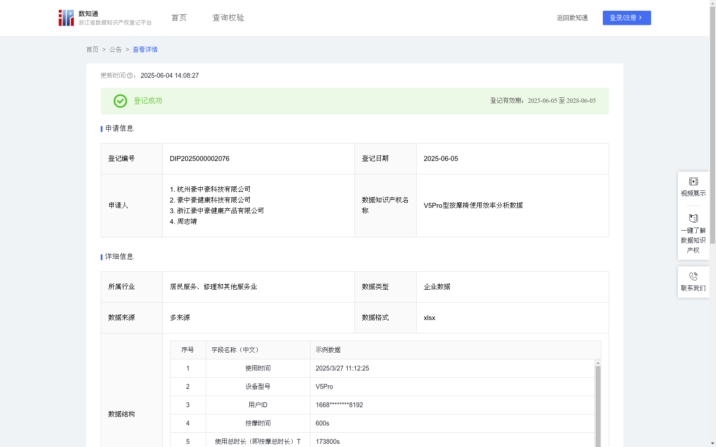The width and height of the screenshot is (716, 447).
Task: Click the 登记有效期 date range text
Action: pos(543,101)
